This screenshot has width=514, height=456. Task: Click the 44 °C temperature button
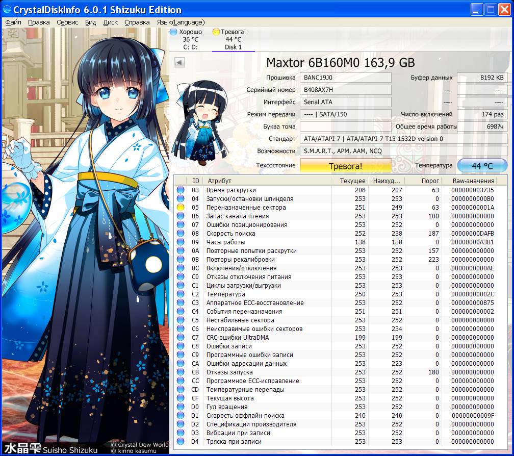[482, 166]
